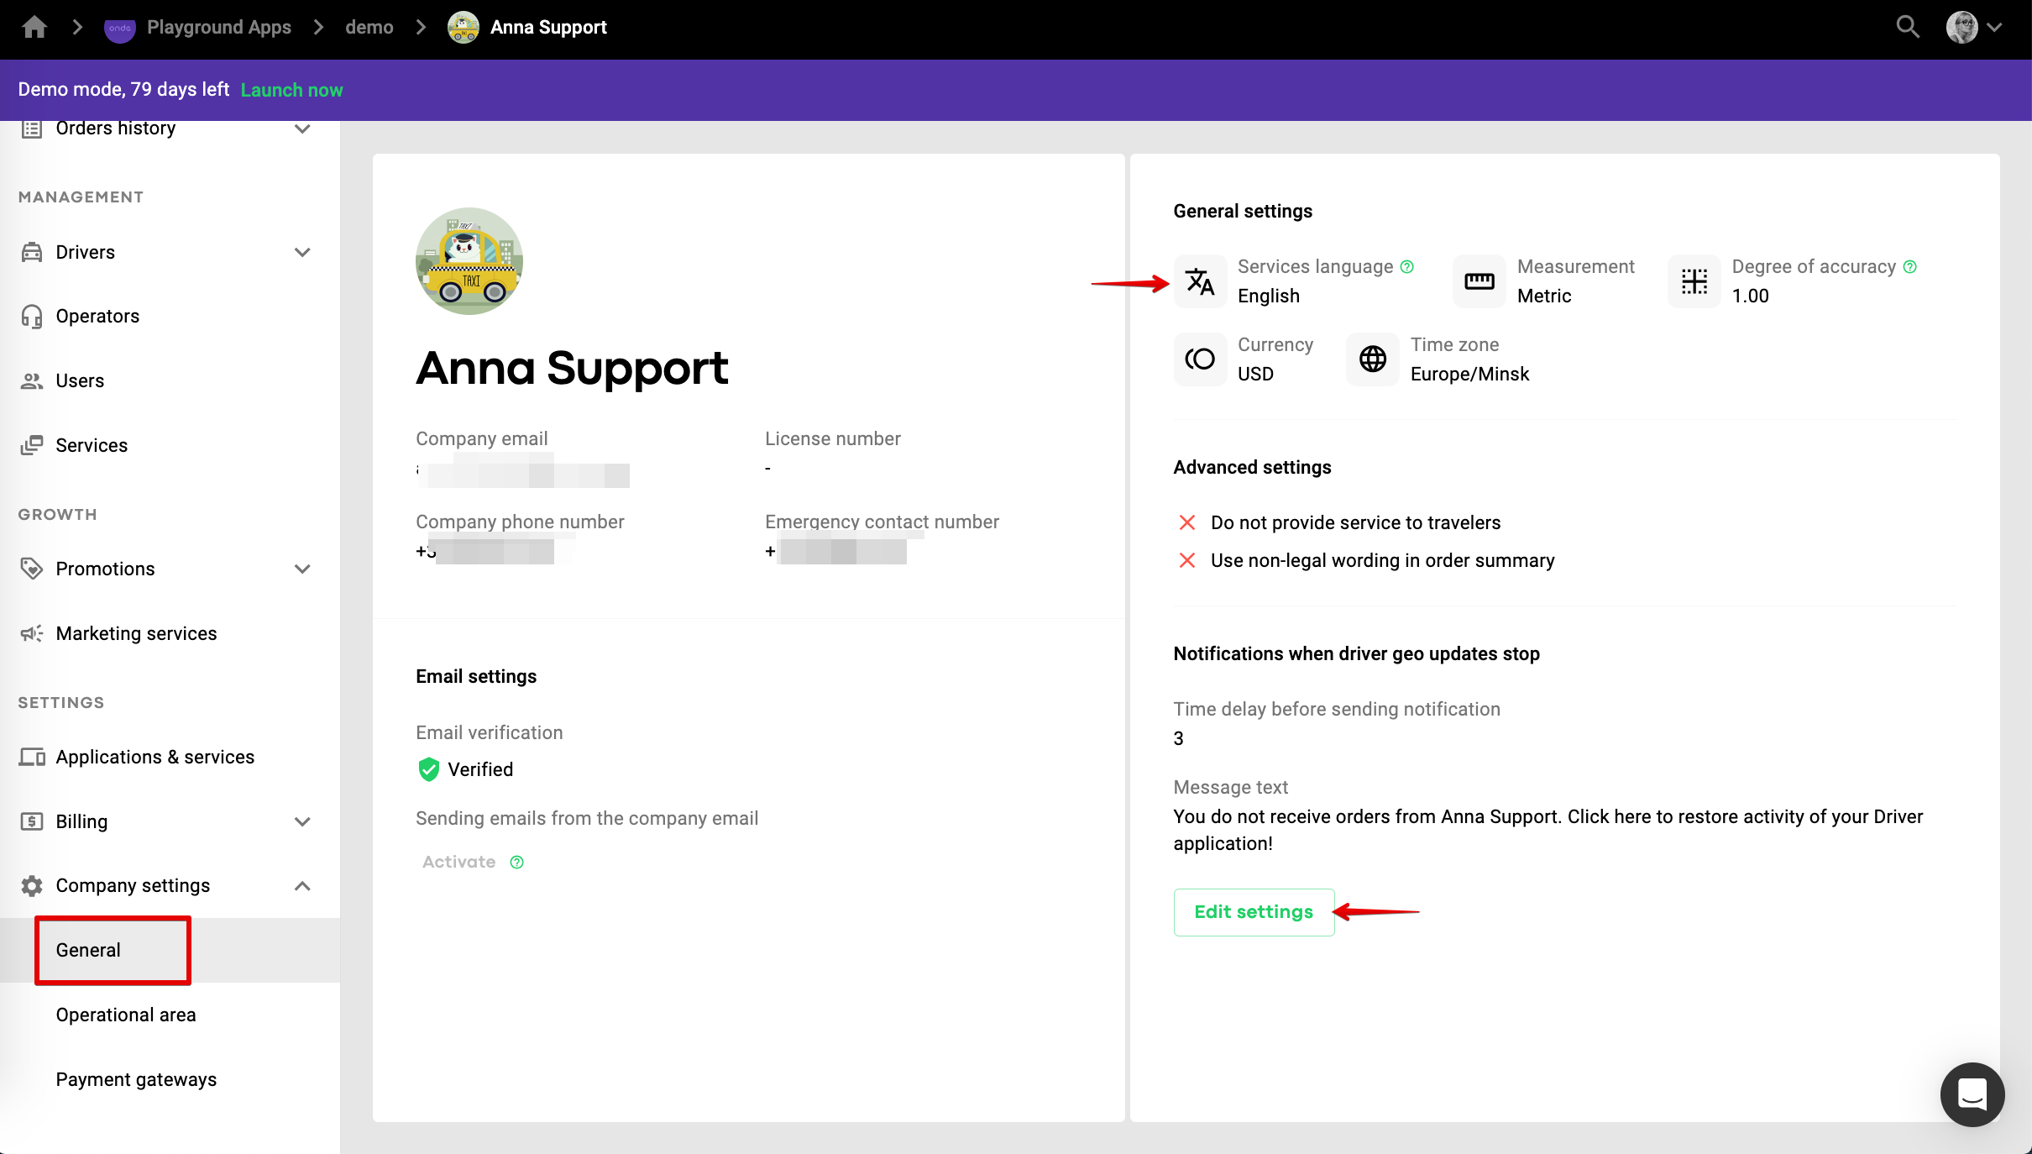Click Degree of accuracy help icon
Viewport: 2032px width, 1154px height.
pos(1910,267)
